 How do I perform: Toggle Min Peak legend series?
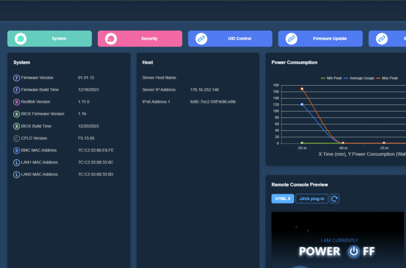coord(332,78)
